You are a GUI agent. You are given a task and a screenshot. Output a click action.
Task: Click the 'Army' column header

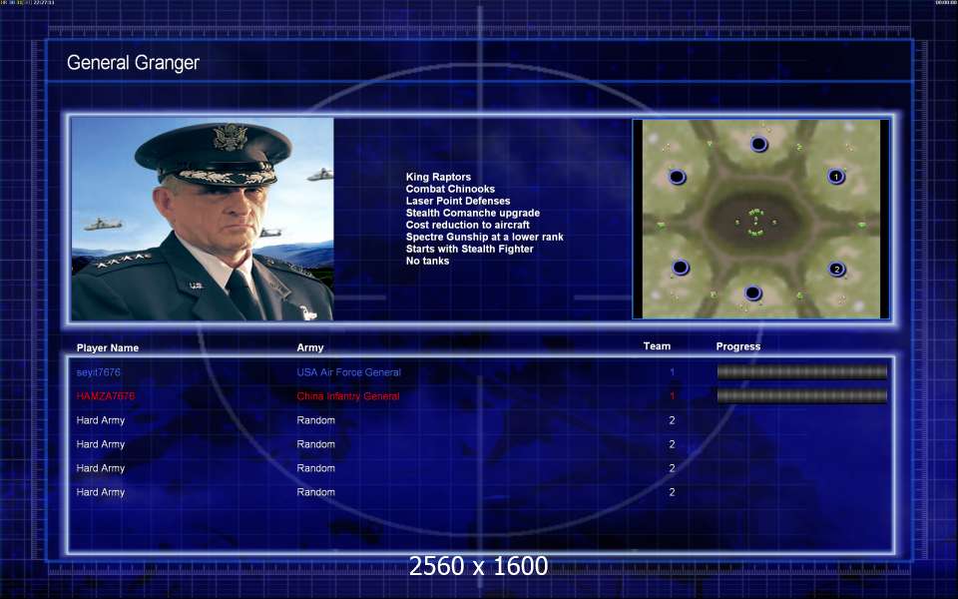[x=309, y=347]
